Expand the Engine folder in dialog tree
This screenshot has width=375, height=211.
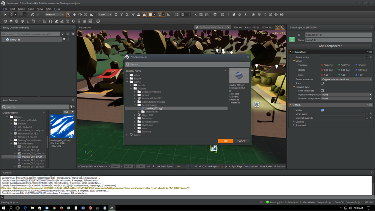(x=127, y=79)
